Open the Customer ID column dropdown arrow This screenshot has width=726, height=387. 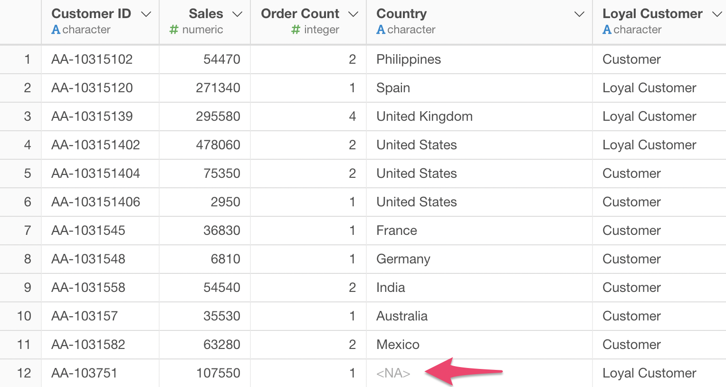tap(146, 14)
